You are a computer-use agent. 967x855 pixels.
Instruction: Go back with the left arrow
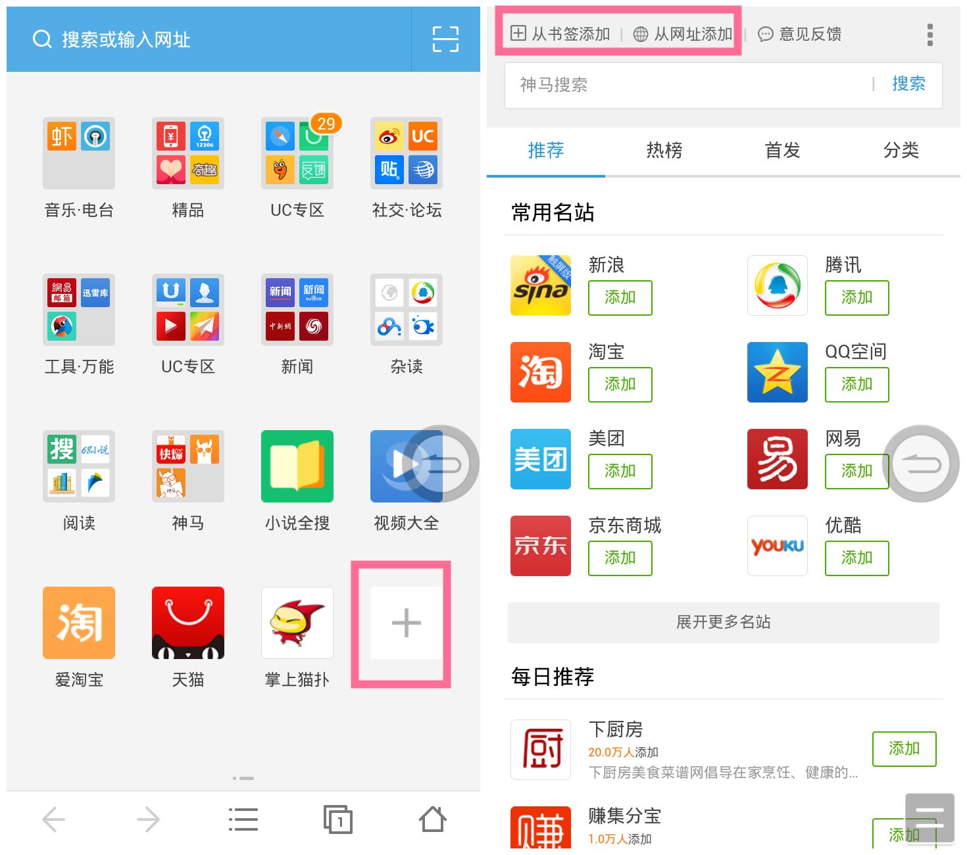pos(54,819)
